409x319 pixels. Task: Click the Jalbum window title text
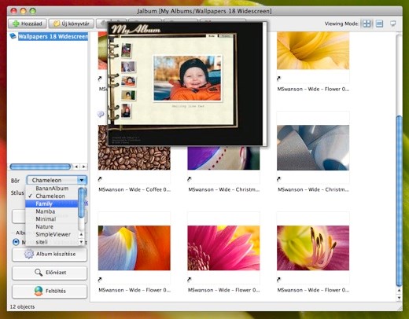coord(204,11)
